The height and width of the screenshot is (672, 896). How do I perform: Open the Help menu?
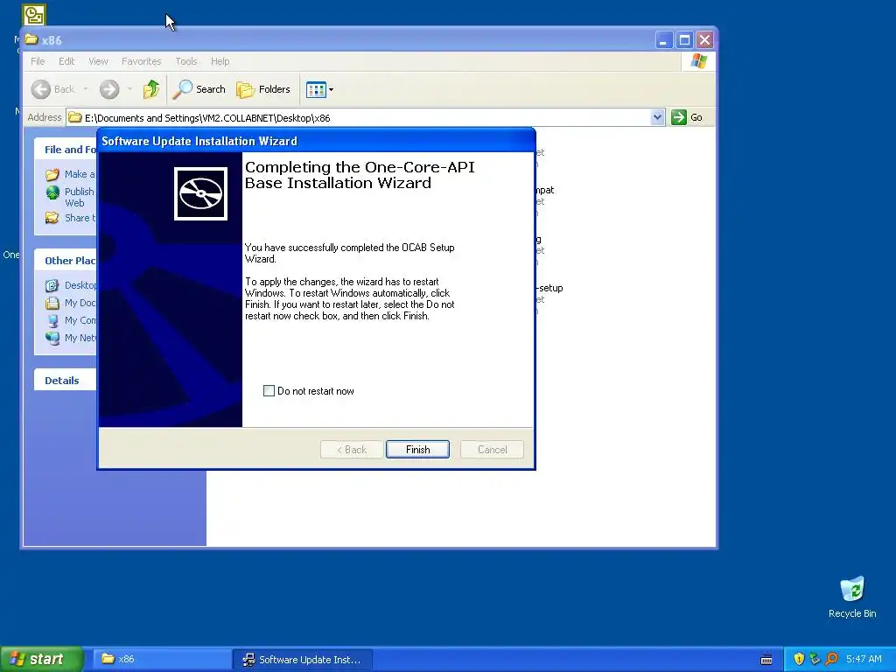point(220,61)
